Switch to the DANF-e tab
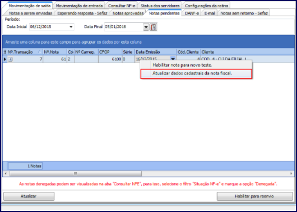 pos(192,13)
